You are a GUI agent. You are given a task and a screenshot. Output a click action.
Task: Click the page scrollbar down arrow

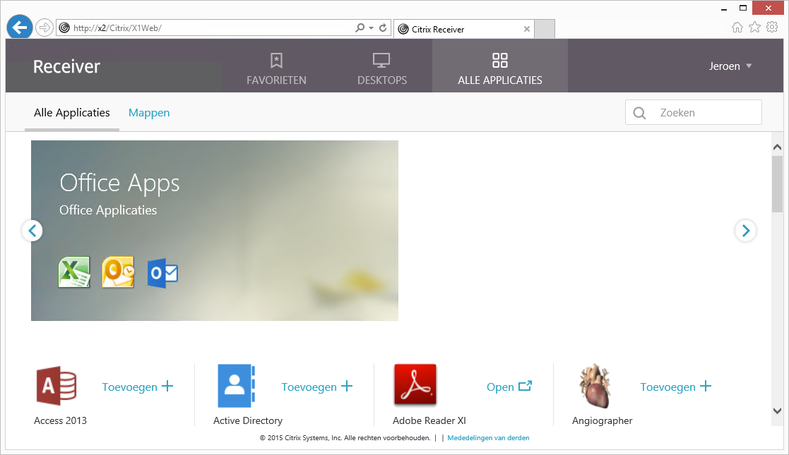[777, 411]
